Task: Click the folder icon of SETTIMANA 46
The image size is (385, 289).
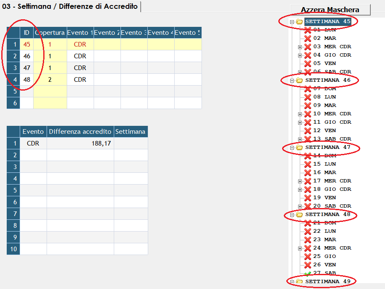Action: (299, 80)
